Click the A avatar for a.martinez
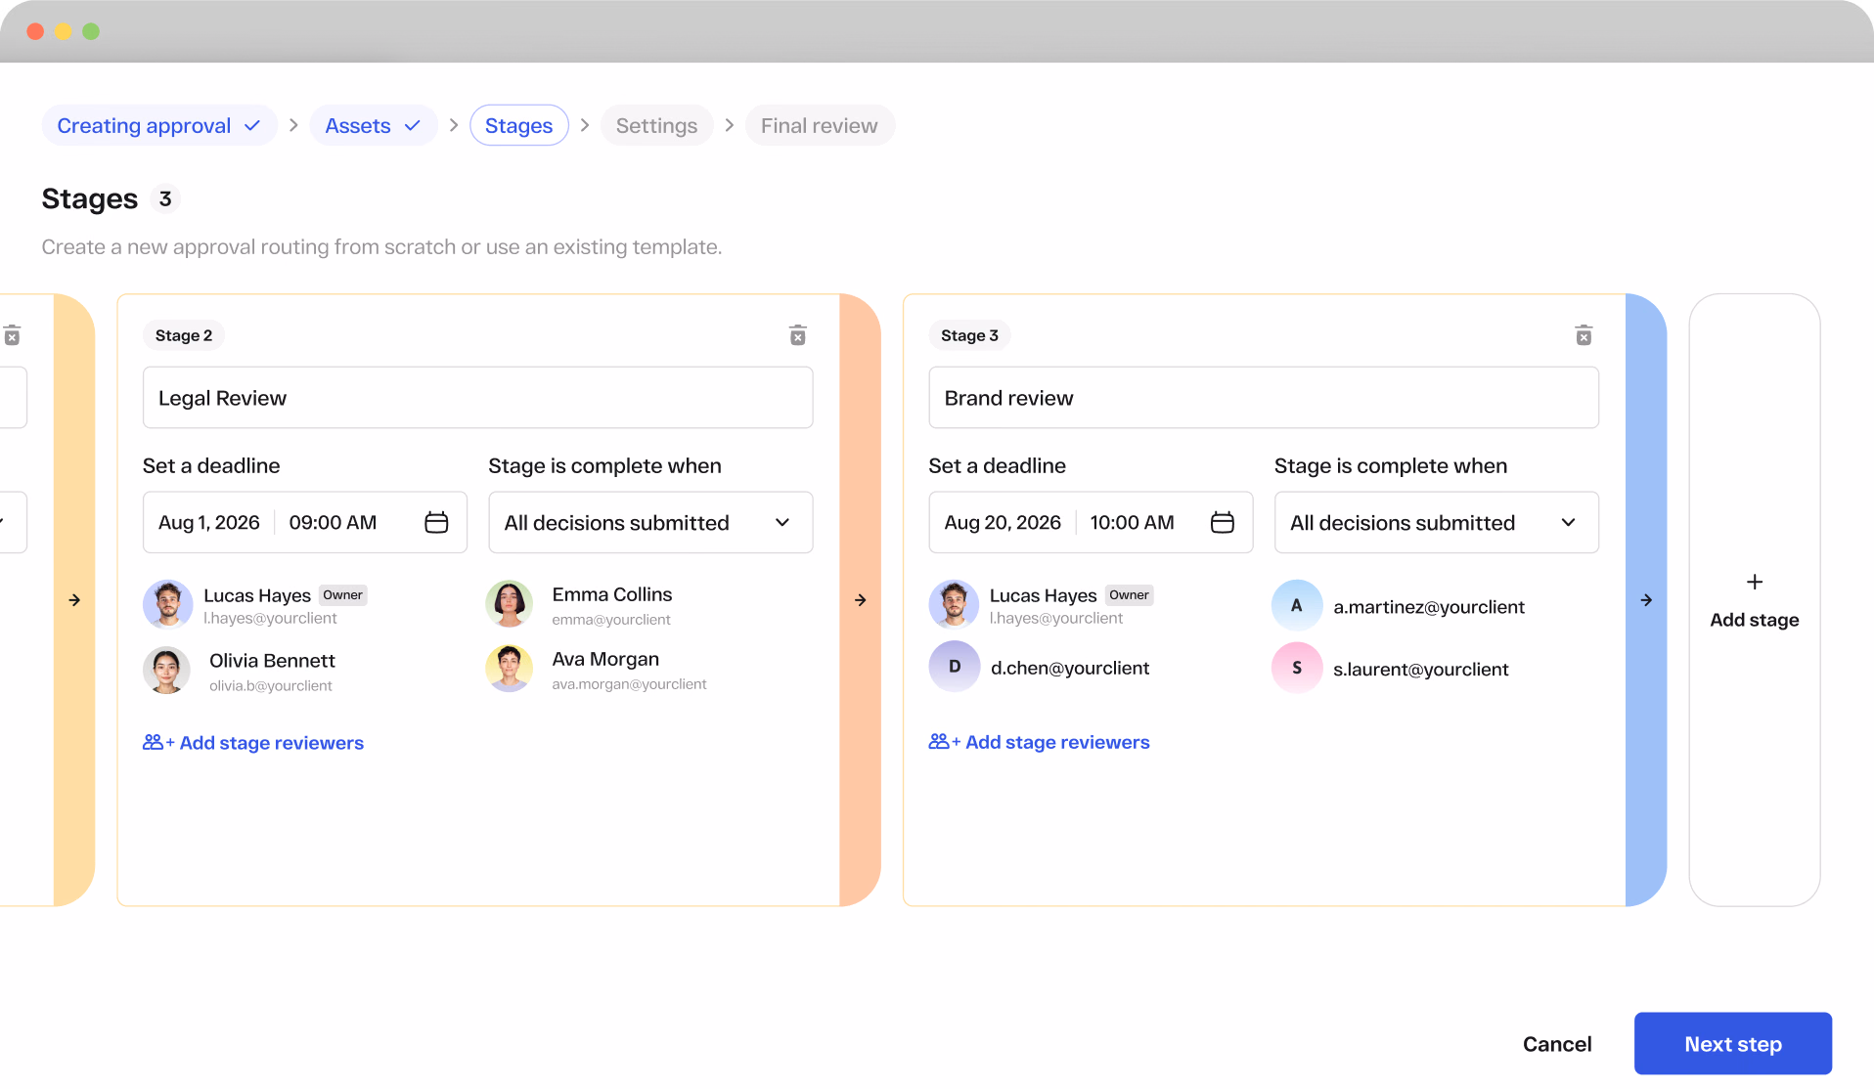Screen dimensions: 1874x1089 (1297, 605)
